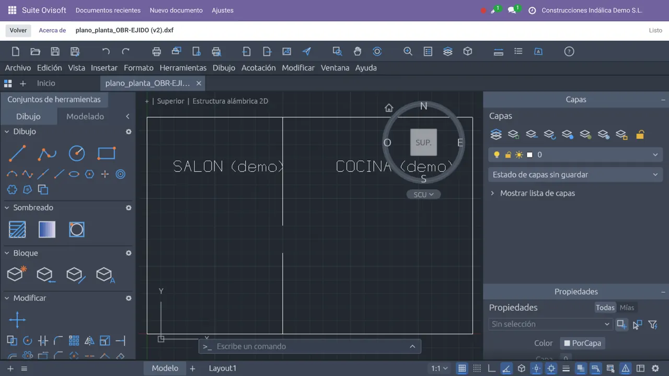Click the Zoom magnifier icon
Viewport: 669px width, 376px height.
(408, 51)
